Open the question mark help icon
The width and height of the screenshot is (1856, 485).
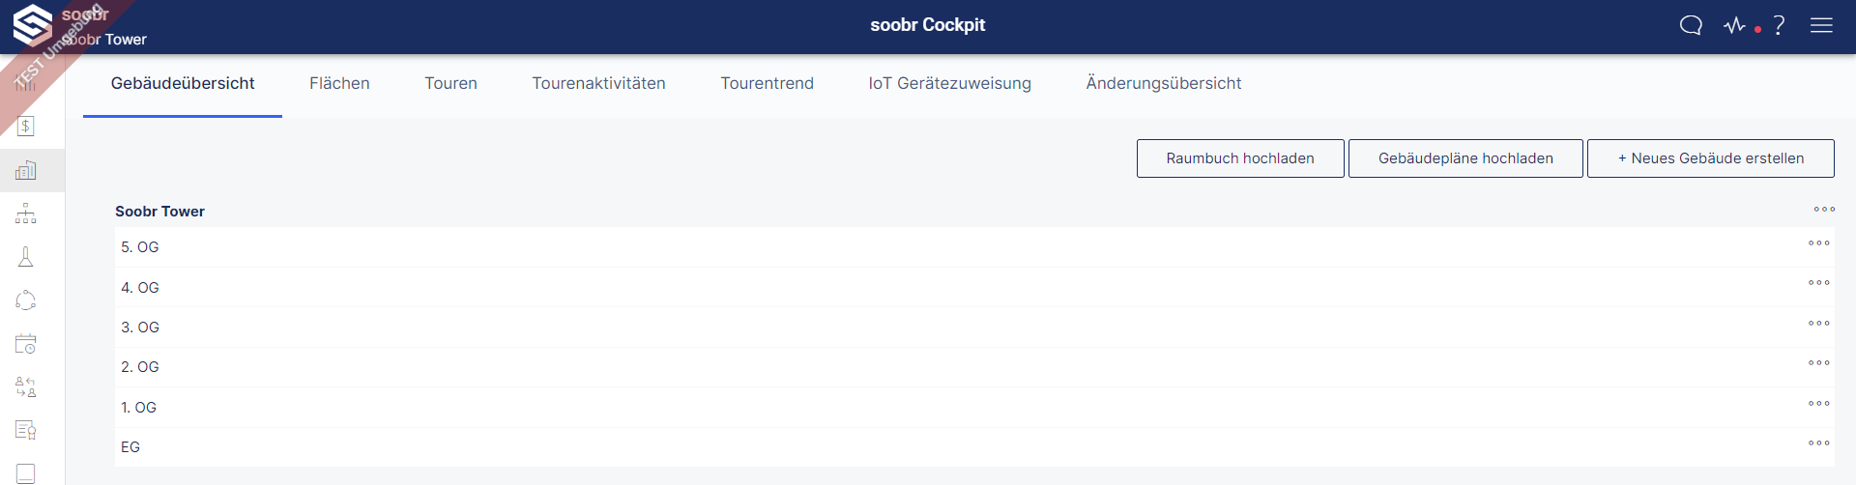[1779, 25]
